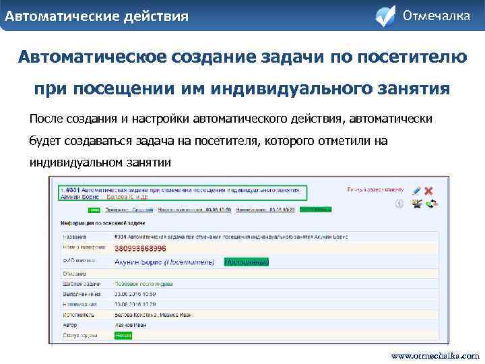Click the author value Иванов Иван
Viewport: 485px width, 364px height.
(x=130, y=325)
